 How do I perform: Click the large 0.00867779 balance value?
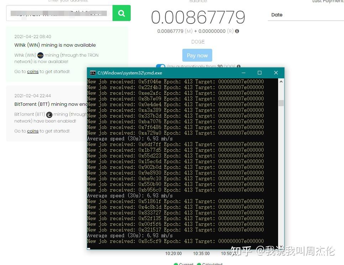point(198,17)
